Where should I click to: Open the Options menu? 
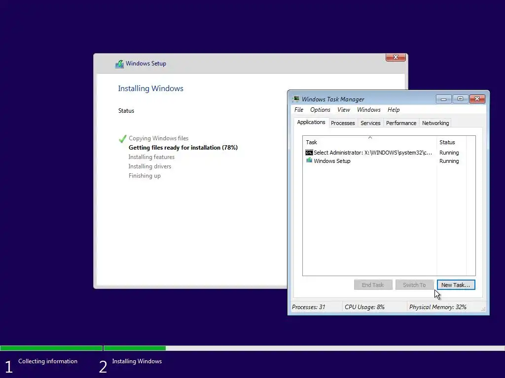pyautogui.click(x=320, y=110)
